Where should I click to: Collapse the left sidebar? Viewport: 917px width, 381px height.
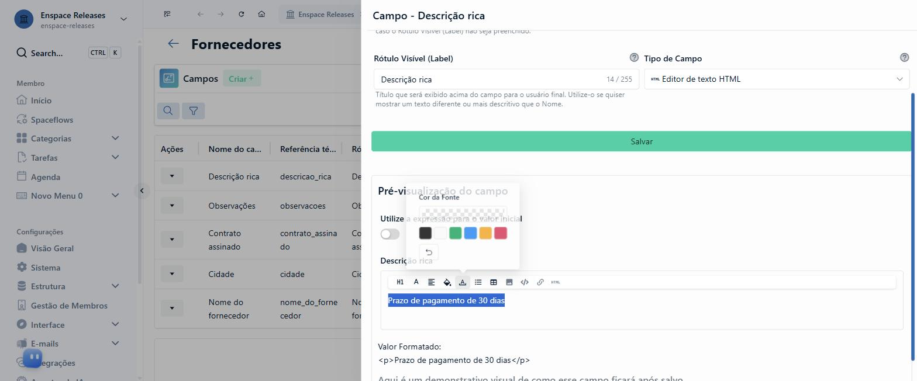tap(142, 190)
